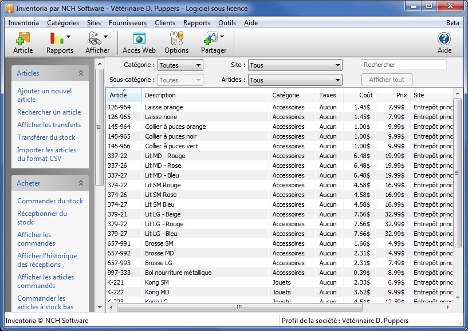The width and height of the screenshot is (468, 331).
Task: Open the Accès Web toolbar icon
Action: pos(139,39)
